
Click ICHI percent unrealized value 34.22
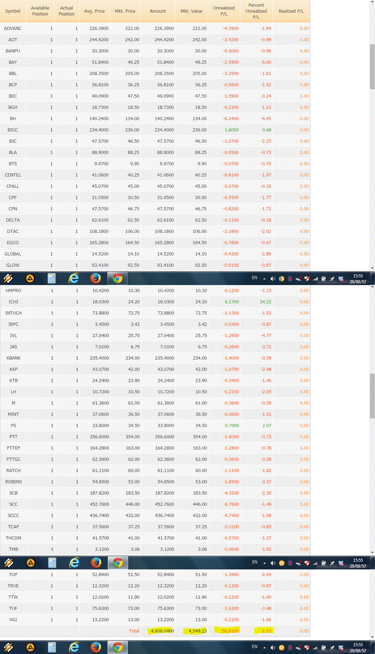265,302
